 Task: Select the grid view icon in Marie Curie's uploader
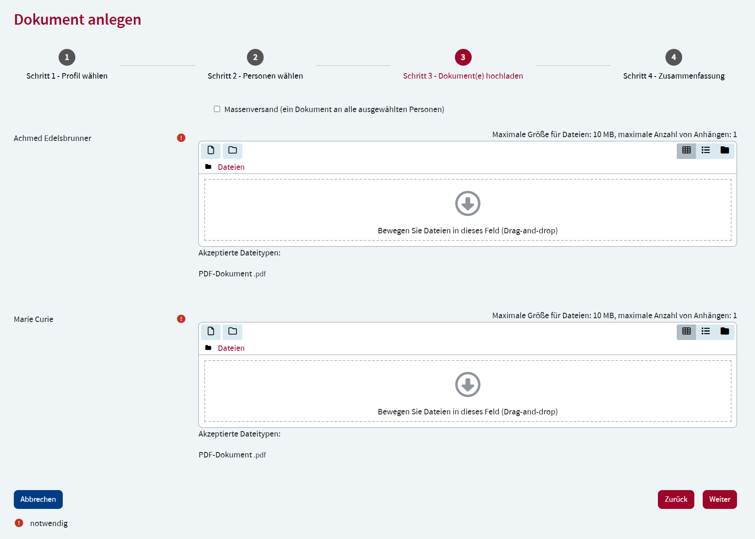click(x=686, y=332)
